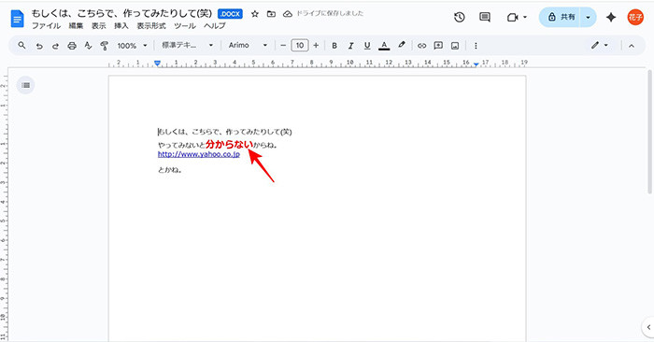Click the 共有 share button

[x=561, y=17]
